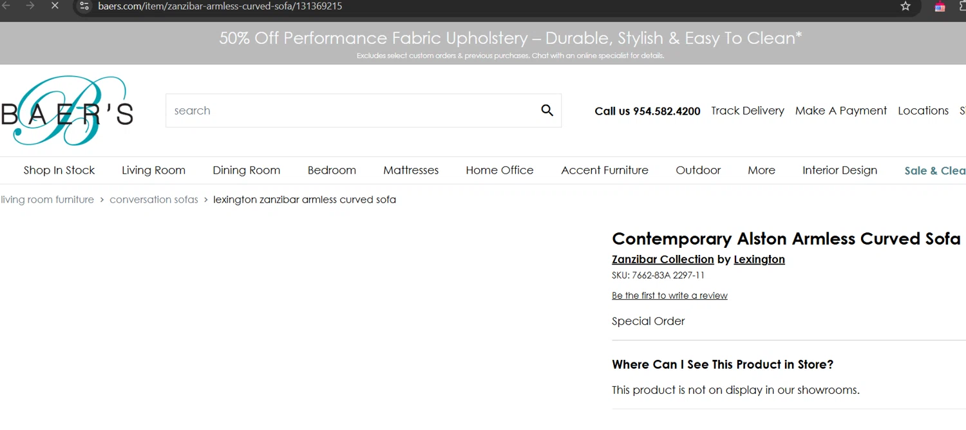Click the banner exclusions fine print
This screenshot has width=966, height=430.
pyautogui.click(x=511, y=56)
